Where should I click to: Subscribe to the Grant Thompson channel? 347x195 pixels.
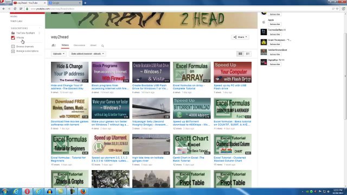[x=275, y=44]
